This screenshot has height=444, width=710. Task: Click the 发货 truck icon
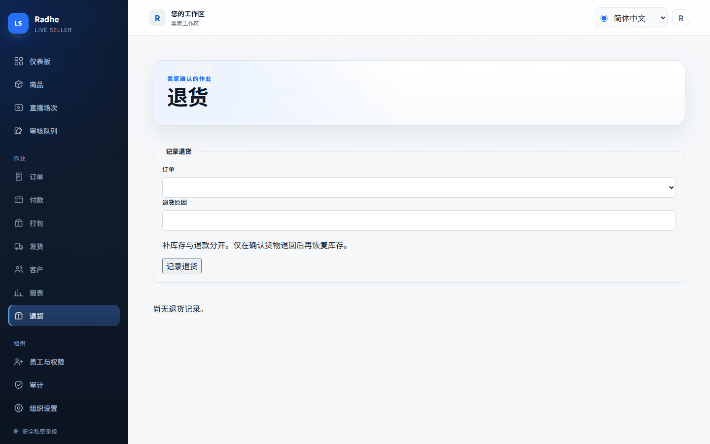[19, 246]
